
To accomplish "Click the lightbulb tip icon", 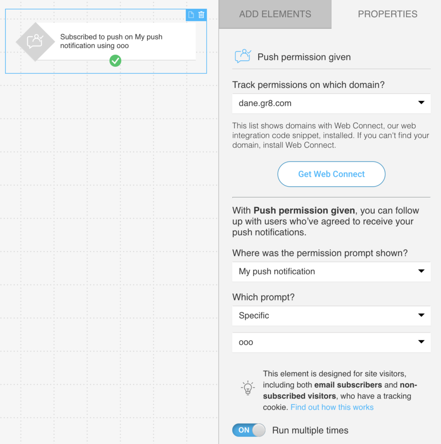I will click(247, 388).
